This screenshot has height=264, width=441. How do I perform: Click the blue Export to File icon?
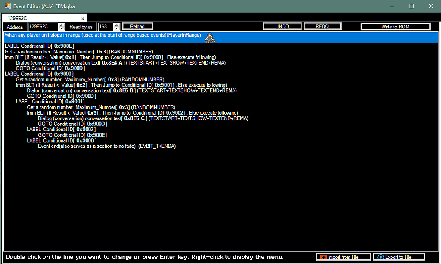[x=380, y=257]
